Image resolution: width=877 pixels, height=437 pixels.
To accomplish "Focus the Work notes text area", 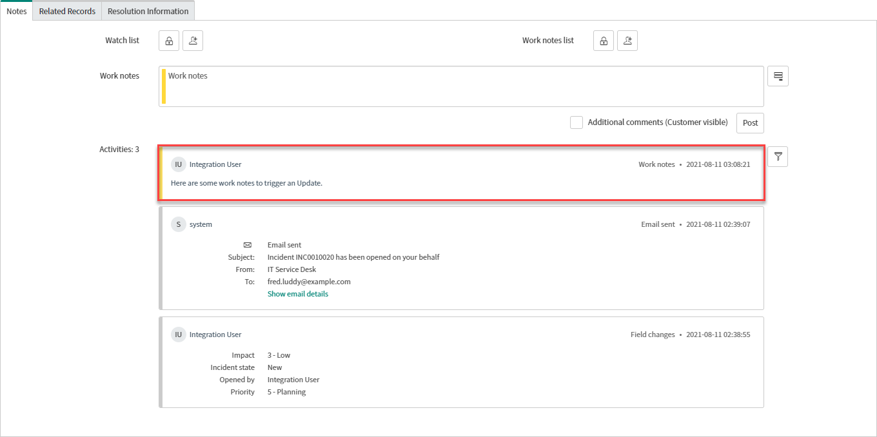I will (461, 86).
